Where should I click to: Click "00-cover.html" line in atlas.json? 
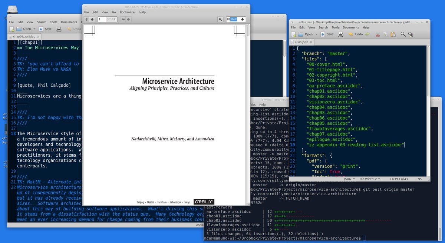(327, 64)
